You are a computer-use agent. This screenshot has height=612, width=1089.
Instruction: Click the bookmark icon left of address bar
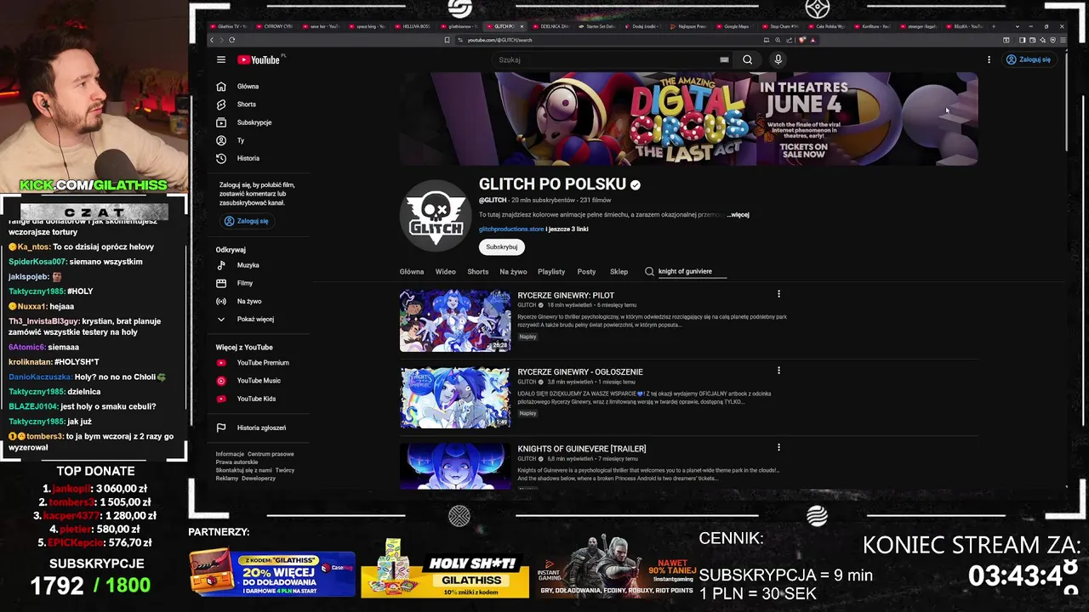pyautogui.click(x=448, y=40)
